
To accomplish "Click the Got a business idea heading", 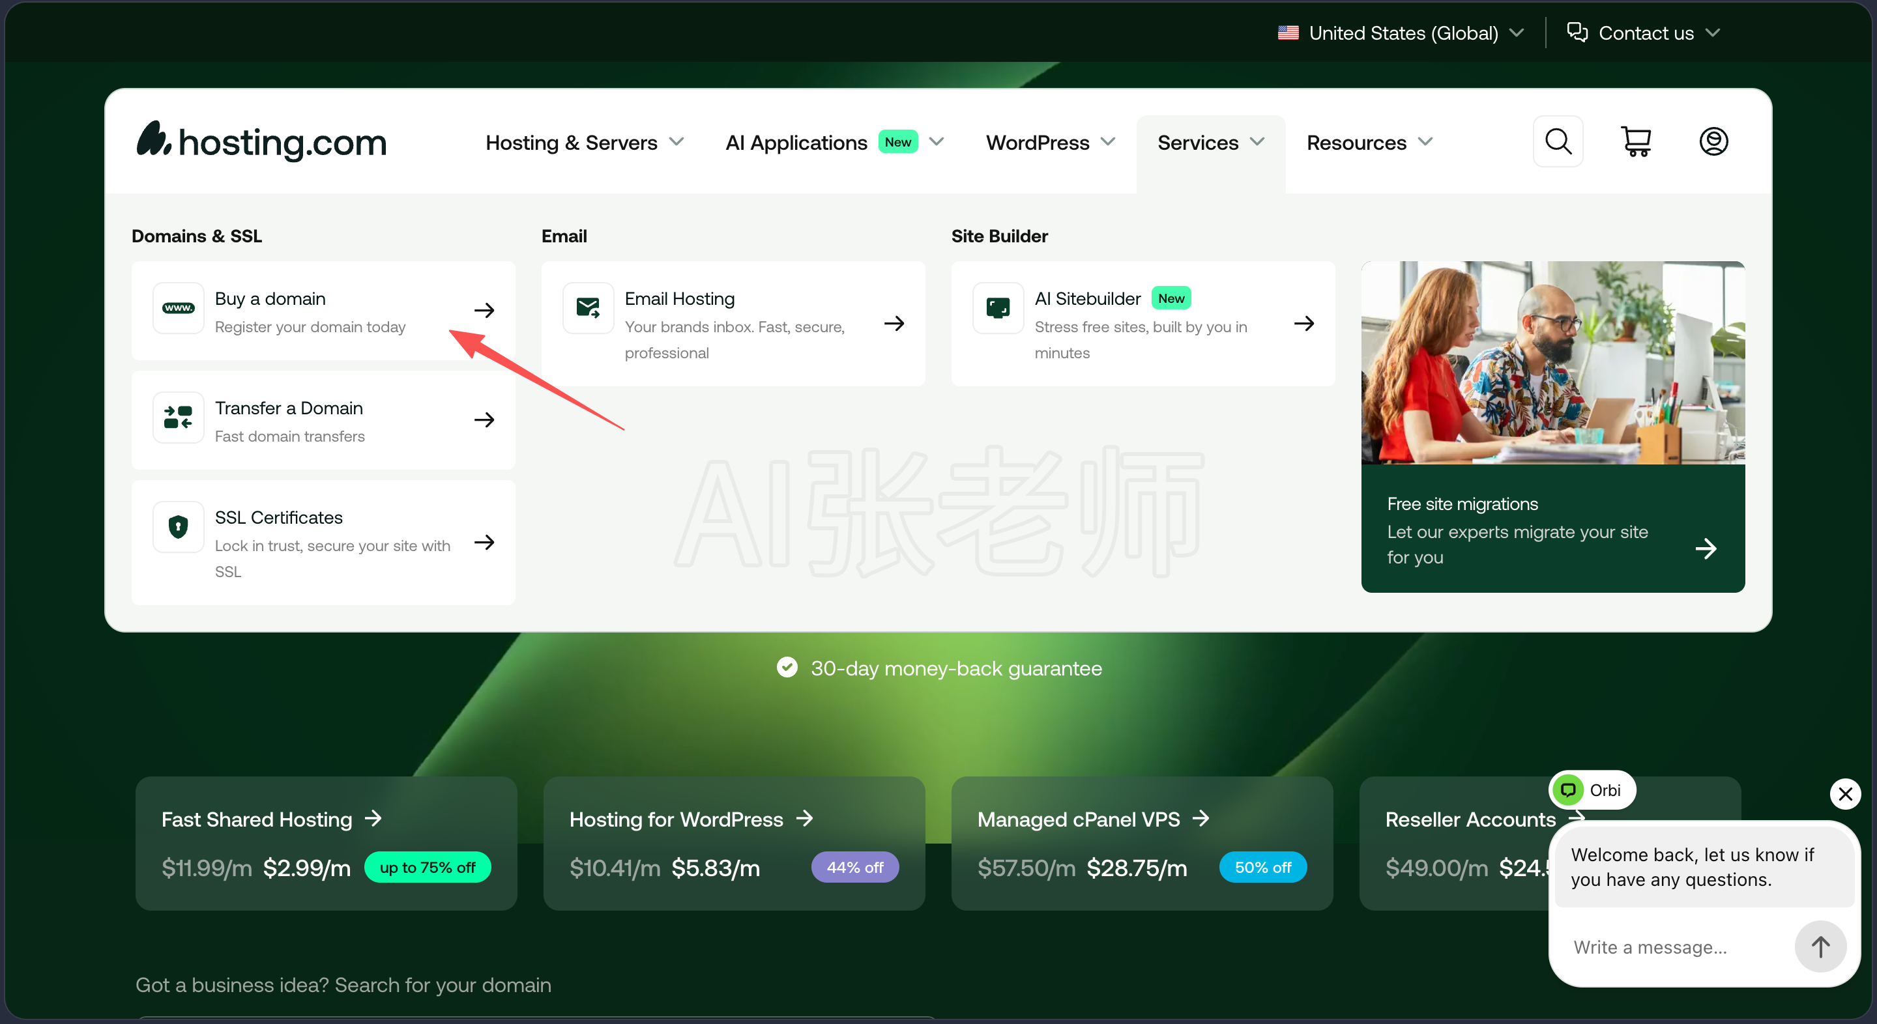I will (343, 985).
